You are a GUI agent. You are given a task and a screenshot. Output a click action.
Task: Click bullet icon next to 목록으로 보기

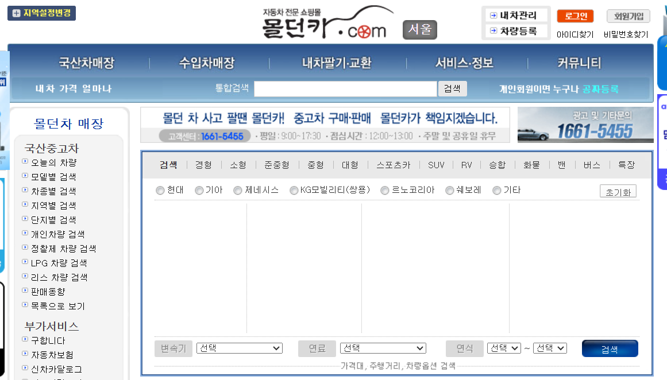[x=25, y=305]
